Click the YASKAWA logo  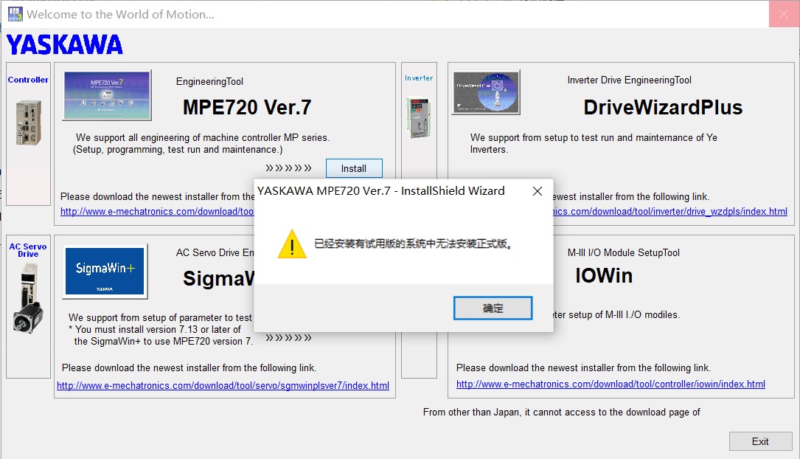pyautogui.click(x=65, y=45)
